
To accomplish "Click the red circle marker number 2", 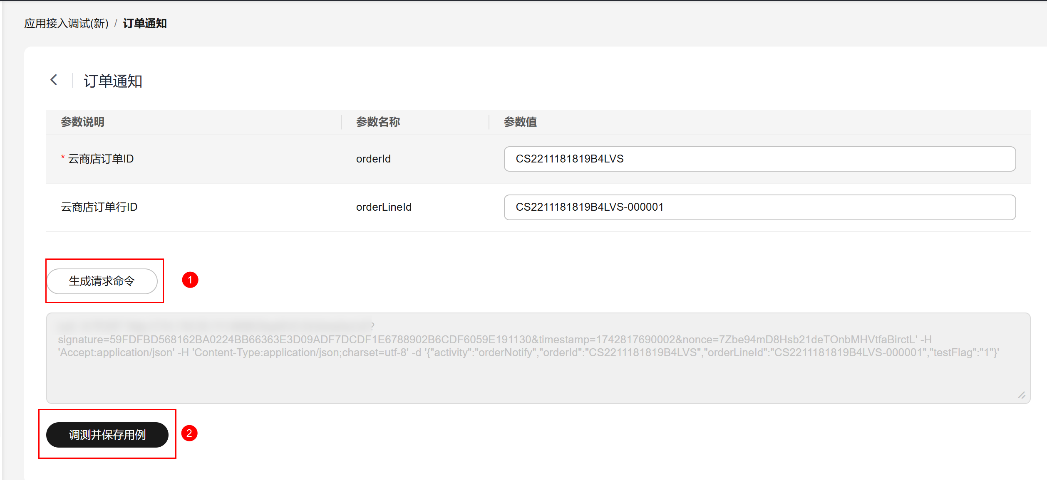I will pyautogui.click(x=189, y=433).
